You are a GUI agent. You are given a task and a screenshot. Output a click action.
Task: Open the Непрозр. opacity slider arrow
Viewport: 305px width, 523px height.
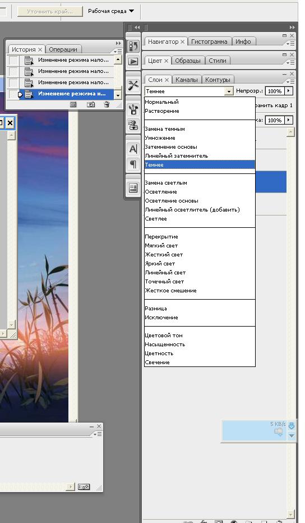pyautogui.click(x=289, y=91)
